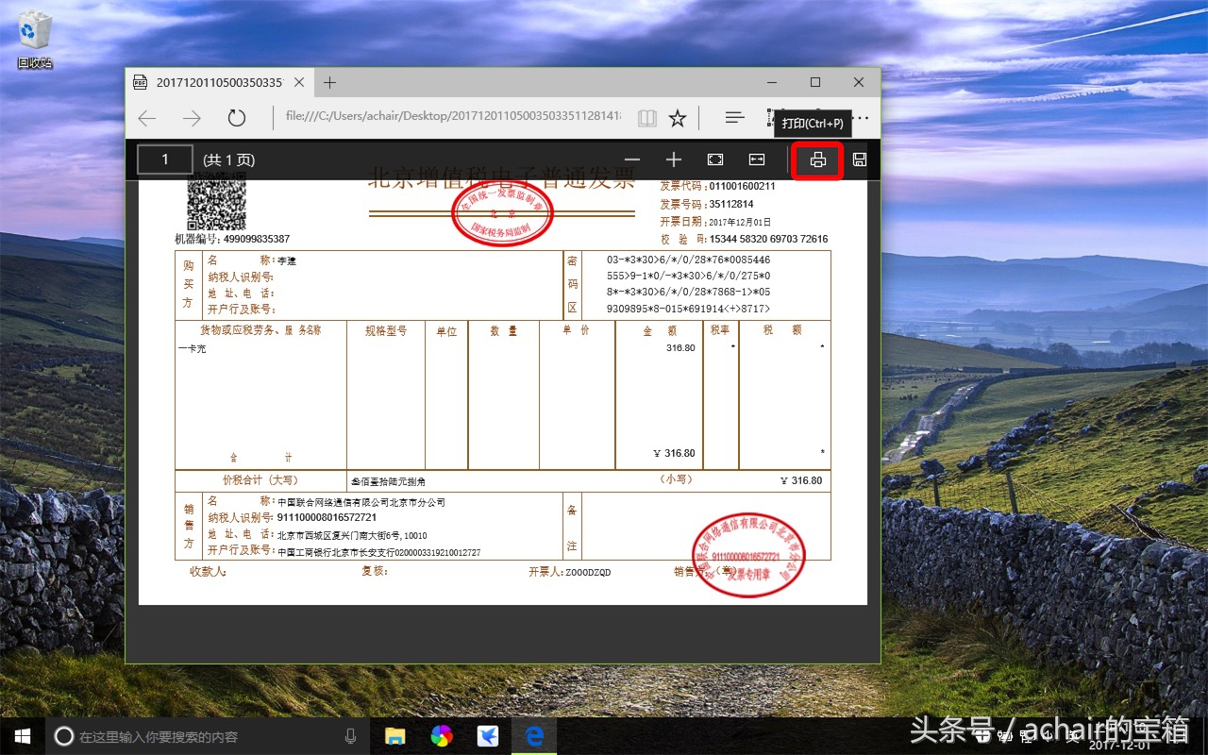Close the PDF tab
Viewport: 1208px width, 755px height.
pyautogui.click(x=299, y=83)
